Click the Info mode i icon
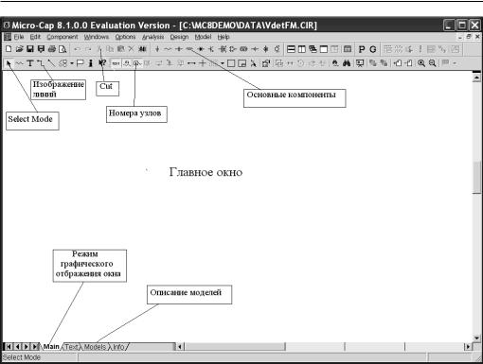Viewport: 483px width, 364px height. [91, 63]
